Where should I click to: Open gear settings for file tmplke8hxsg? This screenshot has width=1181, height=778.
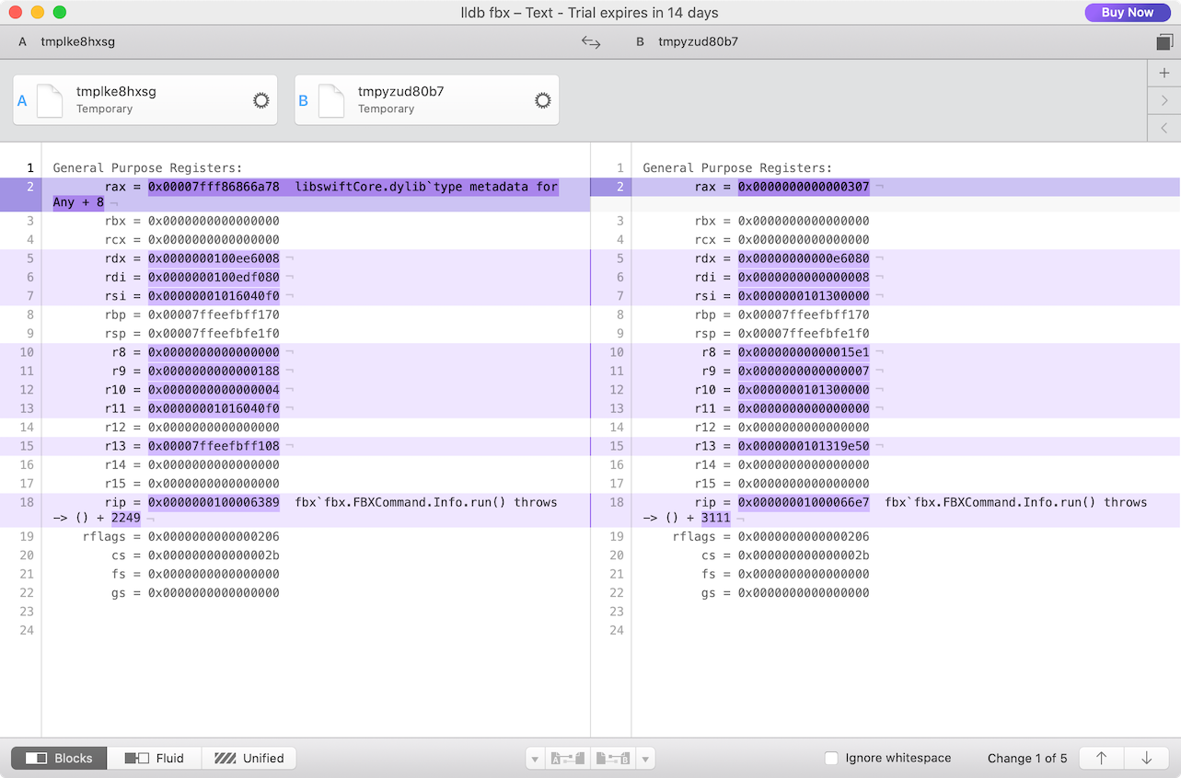pyautogui.click(x=261, y=100)
